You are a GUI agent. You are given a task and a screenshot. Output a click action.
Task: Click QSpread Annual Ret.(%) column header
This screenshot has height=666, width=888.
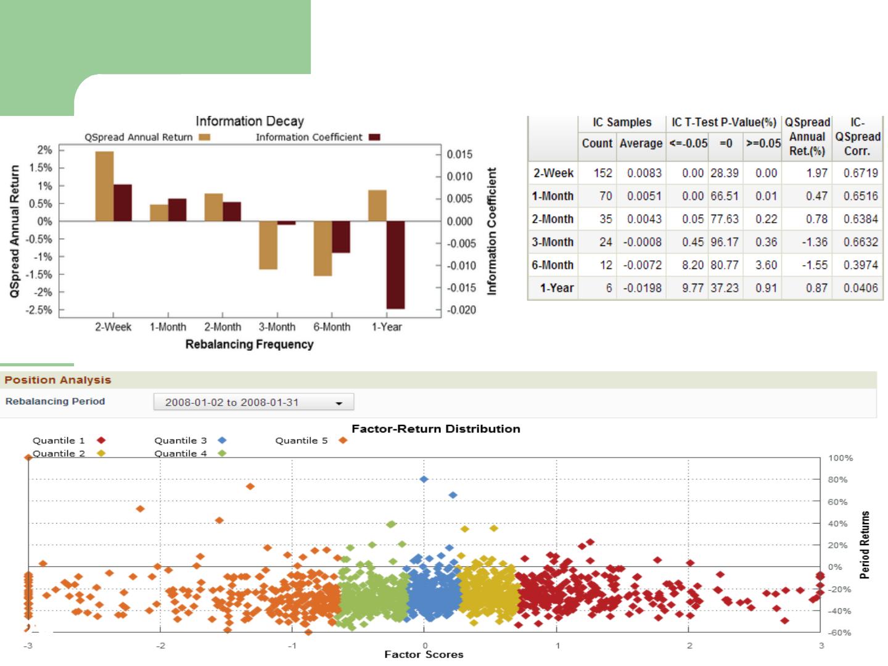coord(807,137)
